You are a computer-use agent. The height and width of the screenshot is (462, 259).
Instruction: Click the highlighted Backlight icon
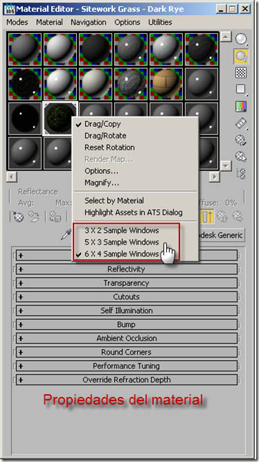[x=241, y=56]
